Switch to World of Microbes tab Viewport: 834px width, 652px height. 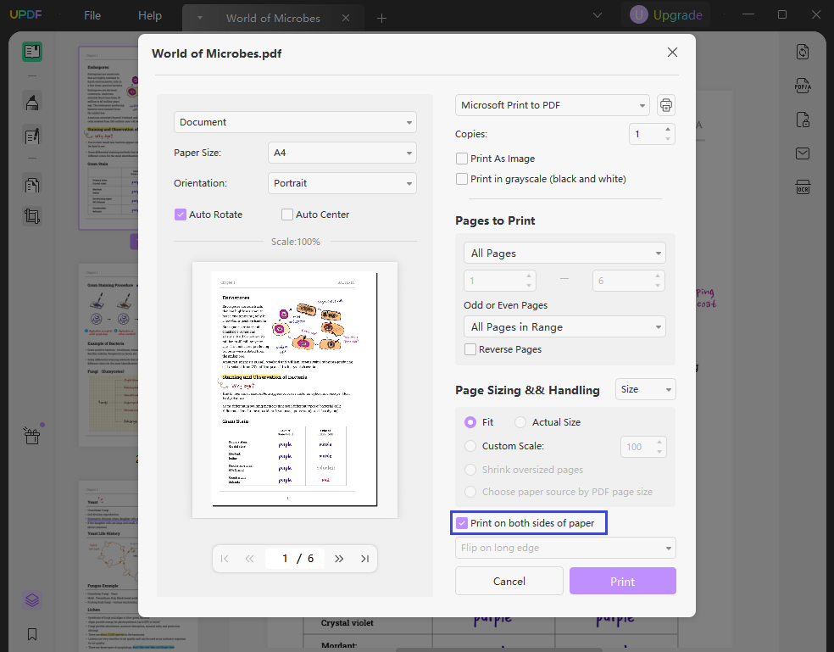[273, 18]
